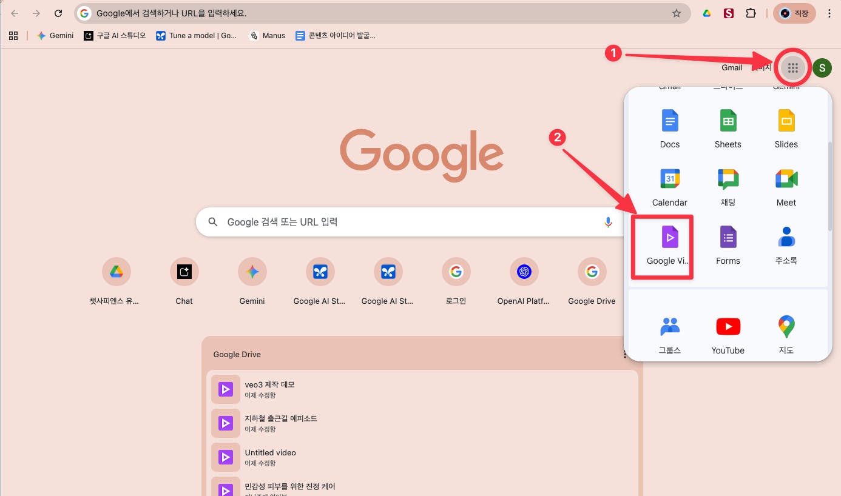Open the Chat shortcut tile
The height and width of the screenshot is (496, 841).
[x=184, y=282]
